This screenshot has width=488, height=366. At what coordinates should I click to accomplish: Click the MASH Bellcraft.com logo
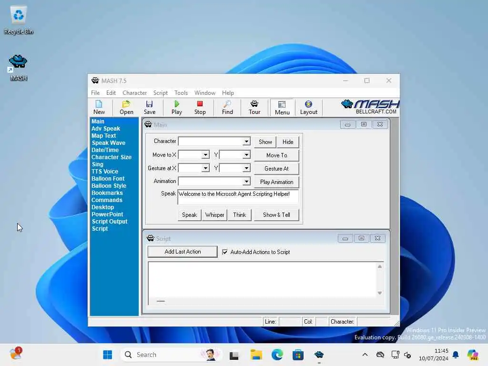point(370,107)
